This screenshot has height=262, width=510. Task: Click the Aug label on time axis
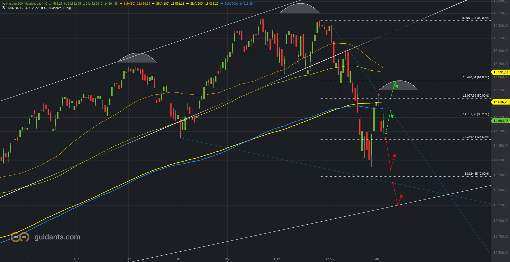(x=77, y=259)
